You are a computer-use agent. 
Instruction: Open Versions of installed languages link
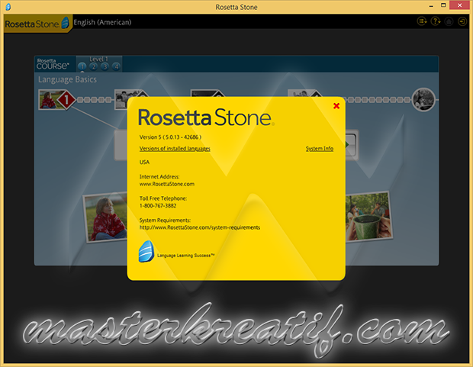175,149
